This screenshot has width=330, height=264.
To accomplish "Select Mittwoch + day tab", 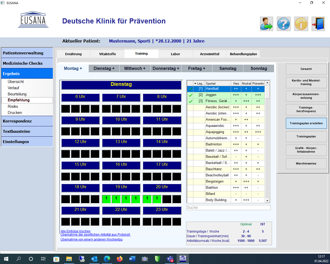I will 135,68.
